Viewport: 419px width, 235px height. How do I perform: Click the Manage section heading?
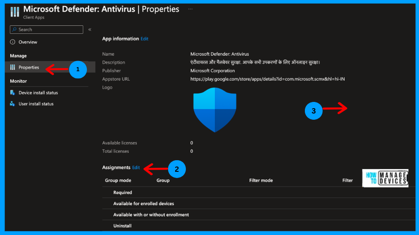tap(18, 56)
